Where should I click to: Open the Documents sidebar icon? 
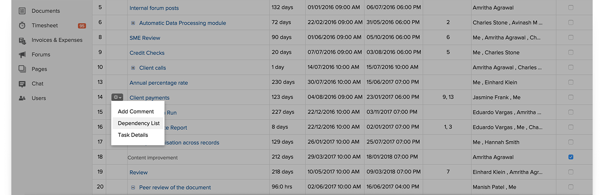click(22, 11)
